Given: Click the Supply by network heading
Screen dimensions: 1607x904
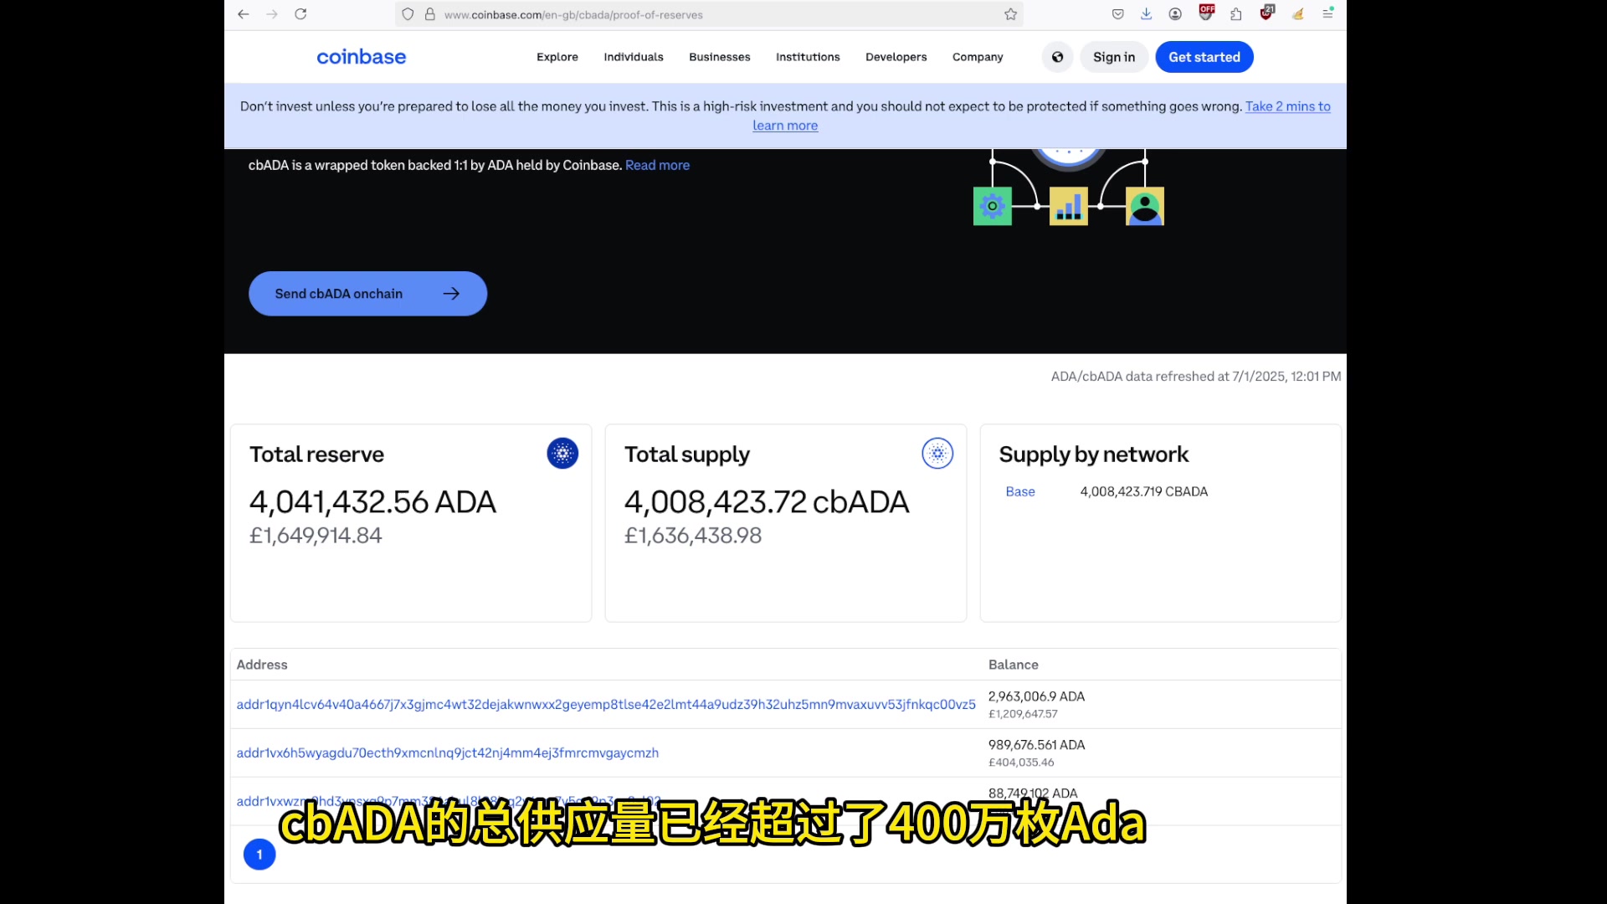Looking at the screenshot, I should click(x=1094, y=455).
